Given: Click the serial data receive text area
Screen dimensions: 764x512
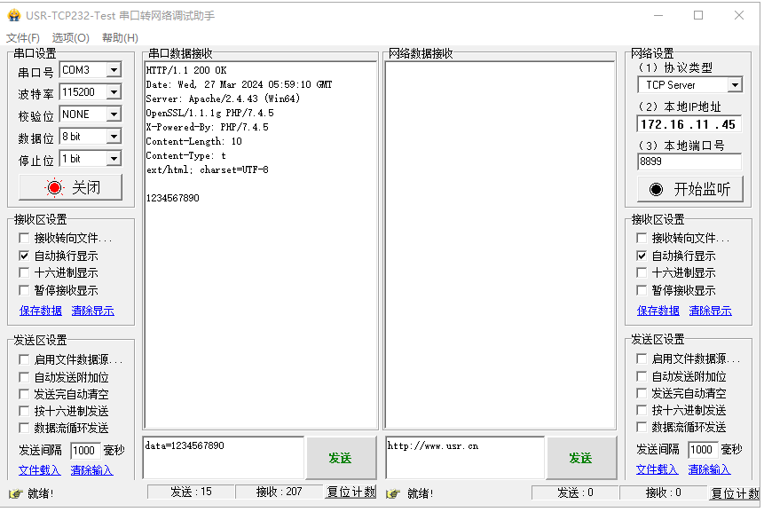Looking at the screenshot, I should 261,246.
